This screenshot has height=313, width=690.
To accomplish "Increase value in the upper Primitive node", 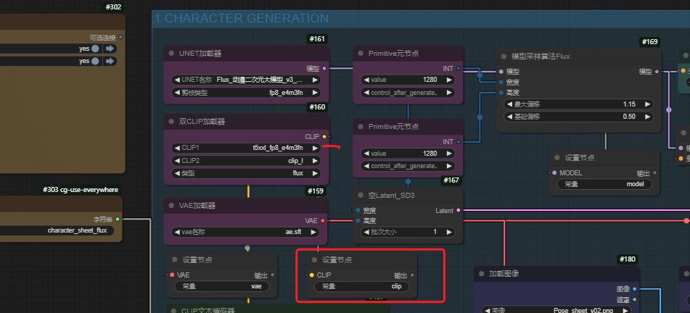I will click(448, 80).
